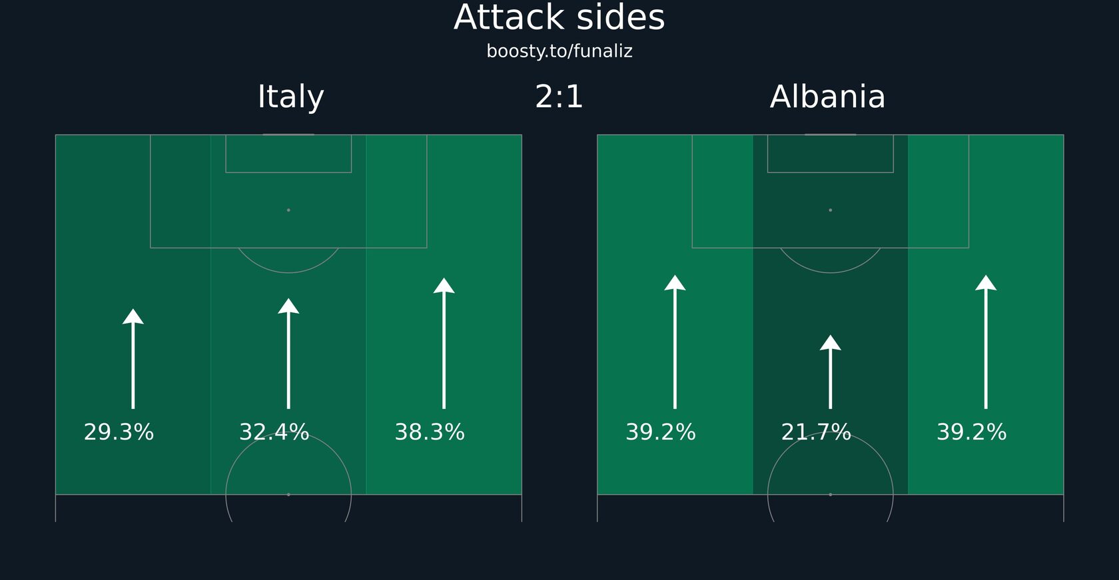Click Italy's 29.3% label
Image resolution: width=1119 pixels, height=580 pixels.
coord(119,432)
